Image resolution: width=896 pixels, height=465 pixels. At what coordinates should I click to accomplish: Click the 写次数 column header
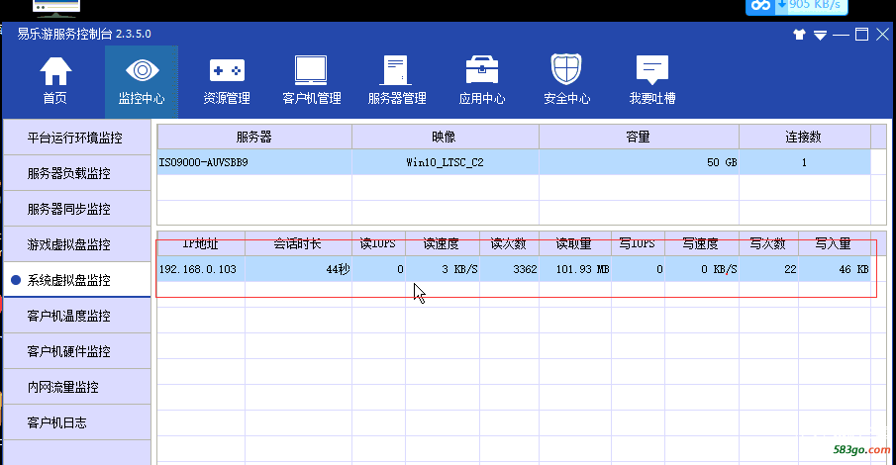tap(768, 244)
